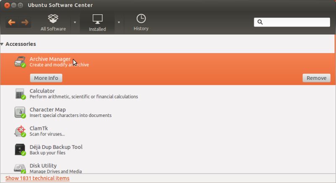Click the Character Map icon
Screen dimensions: 336x183
[20, 112]
